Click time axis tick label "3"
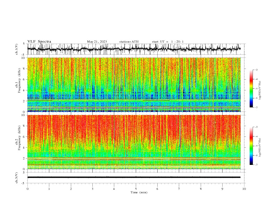Screen dimensions: 275x212 [x=92, y=189]
